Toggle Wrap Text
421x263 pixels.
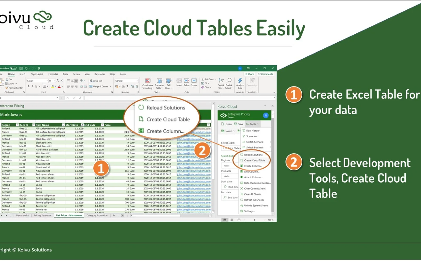point(96,81)
